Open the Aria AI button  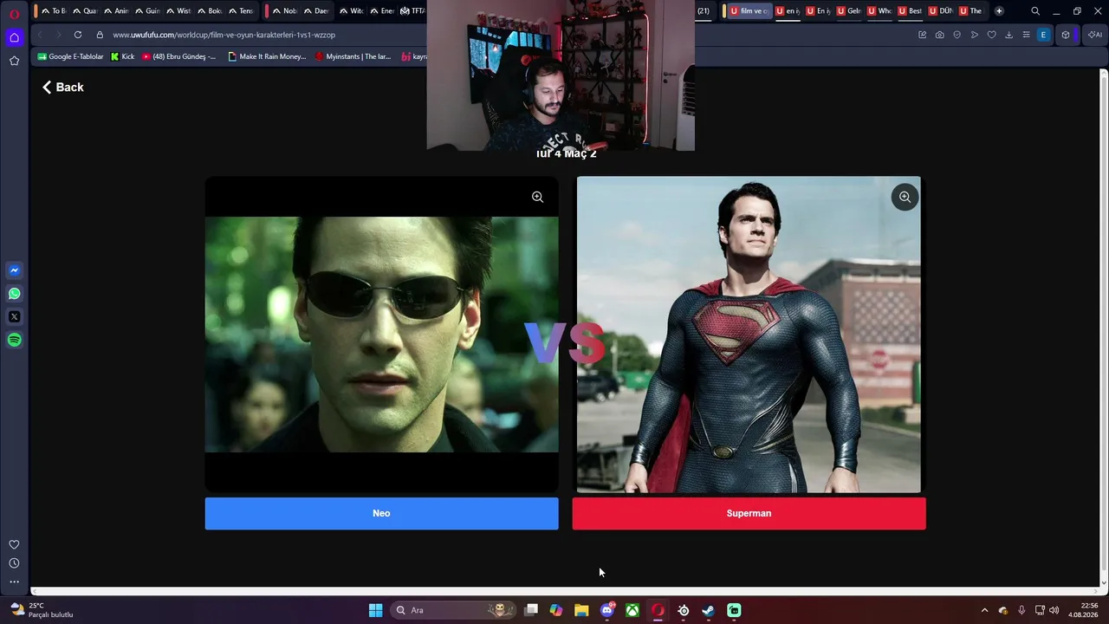[x=1095, y=35]
